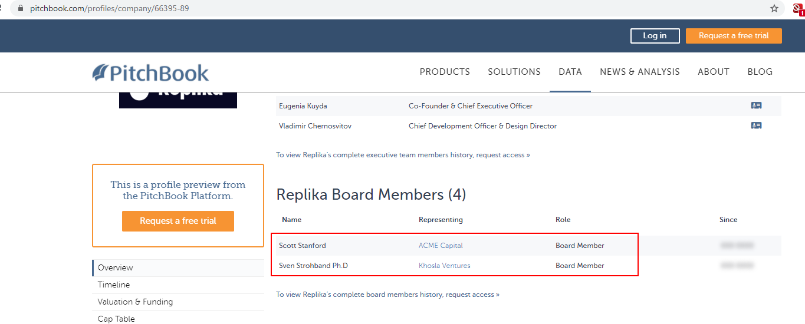Request a free trial in preview box
The width and height of the screenshot is (805, 324).
point(178,221)
